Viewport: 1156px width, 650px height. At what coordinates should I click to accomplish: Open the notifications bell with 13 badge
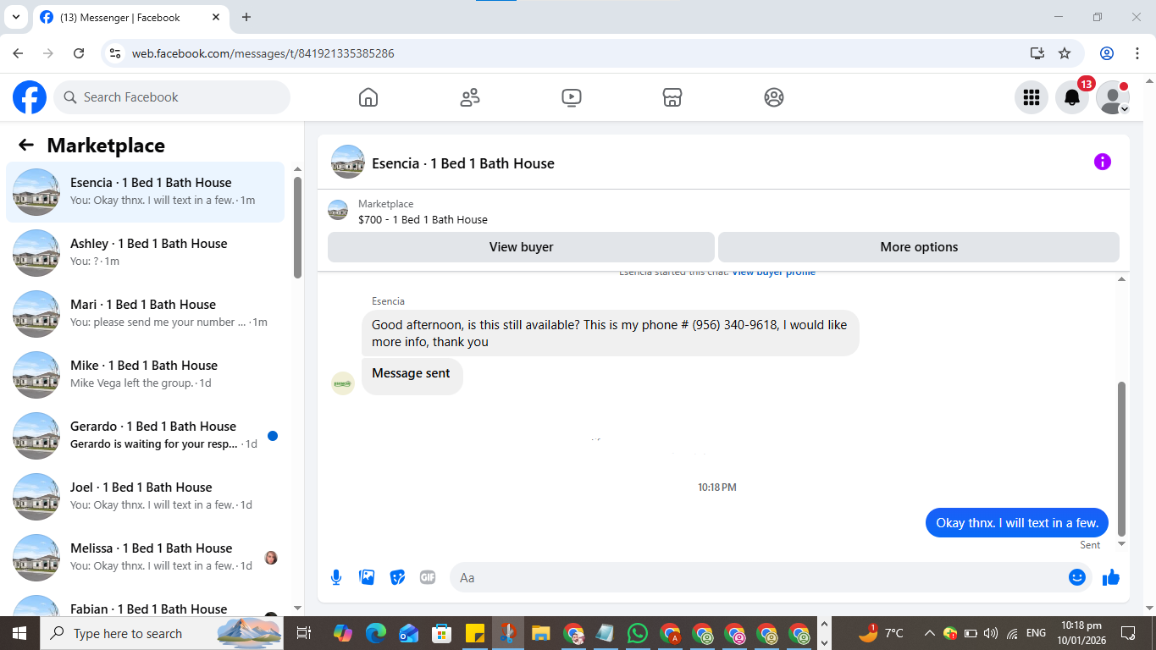(x=1072, y=97)
